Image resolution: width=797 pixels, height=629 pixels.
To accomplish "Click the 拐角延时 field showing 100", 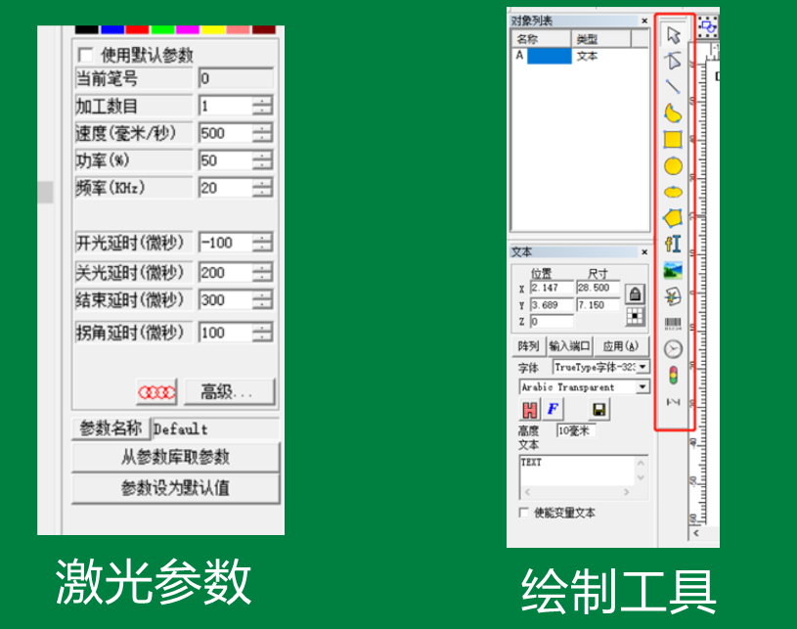I will point(226,333).
